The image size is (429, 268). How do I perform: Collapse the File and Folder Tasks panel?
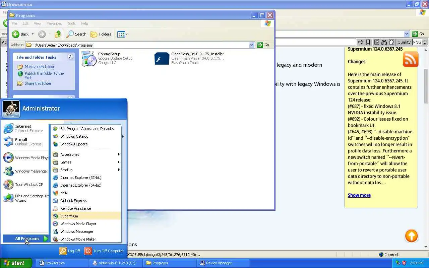(x=70, y=57)
